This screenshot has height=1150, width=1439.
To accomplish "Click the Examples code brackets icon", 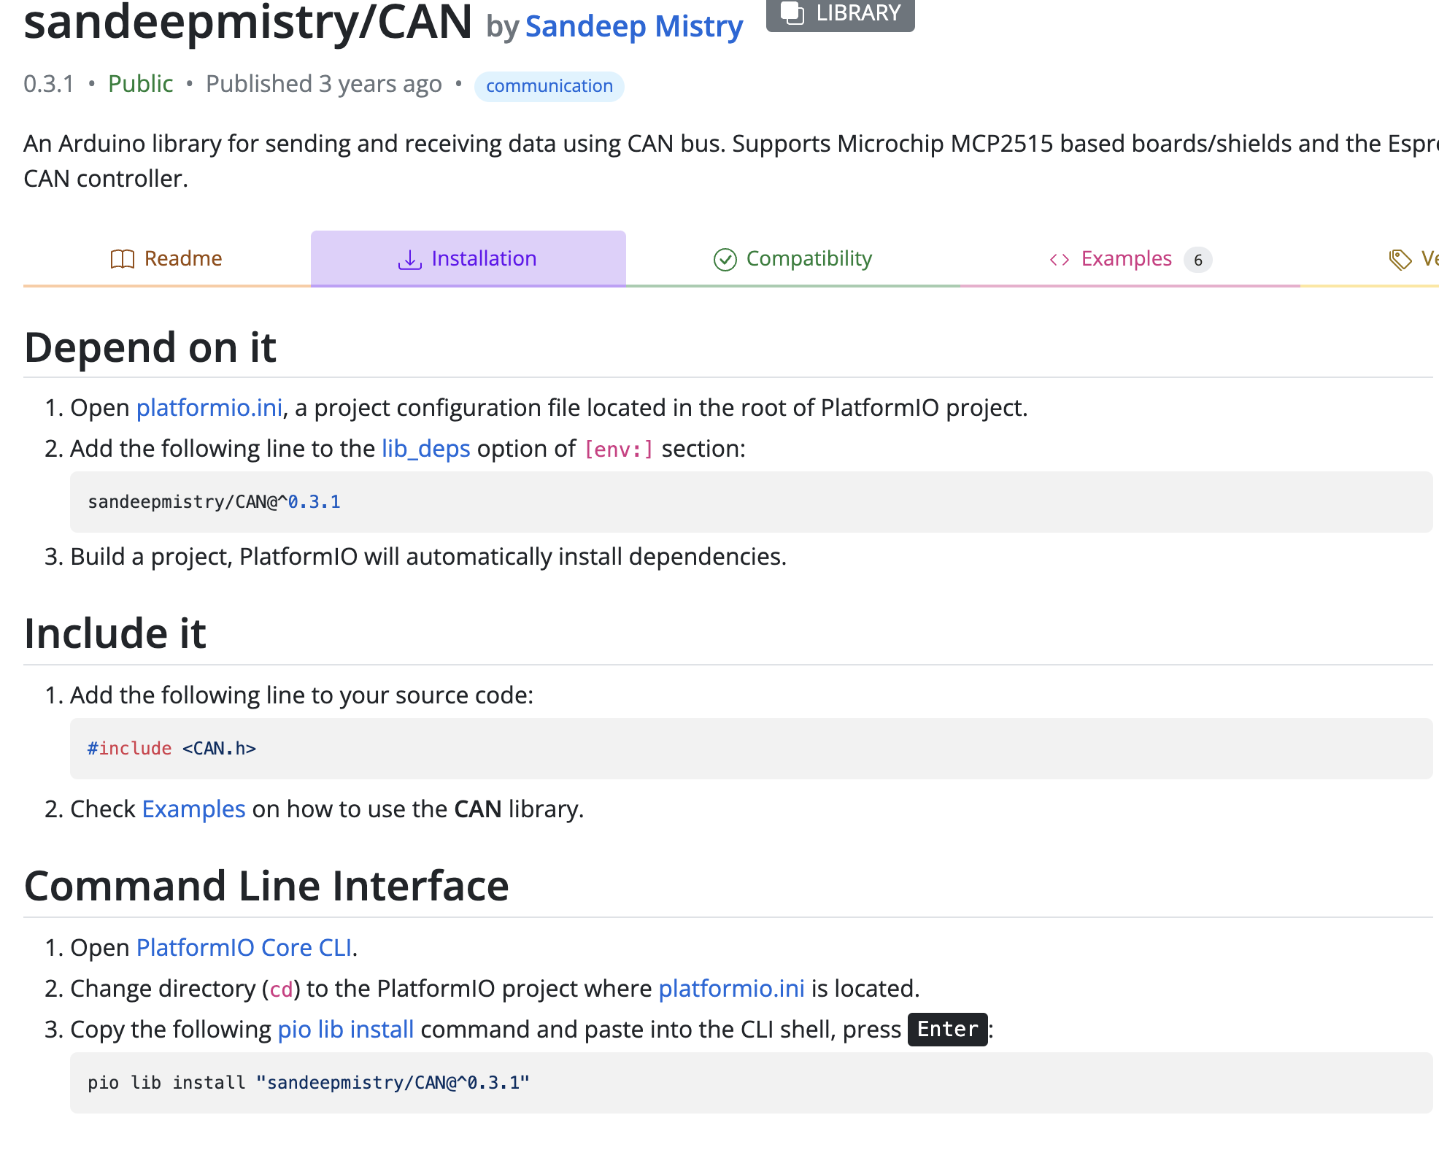I will (x=1059, y=260).
